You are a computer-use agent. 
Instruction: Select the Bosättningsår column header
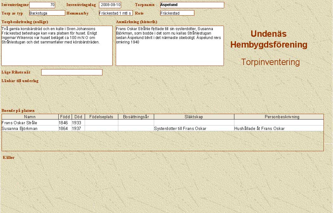[136, 117]
